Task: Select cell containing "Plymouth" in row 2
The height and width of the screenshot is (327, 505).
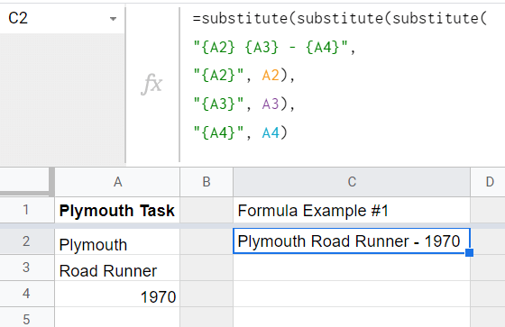Action: 117,242
